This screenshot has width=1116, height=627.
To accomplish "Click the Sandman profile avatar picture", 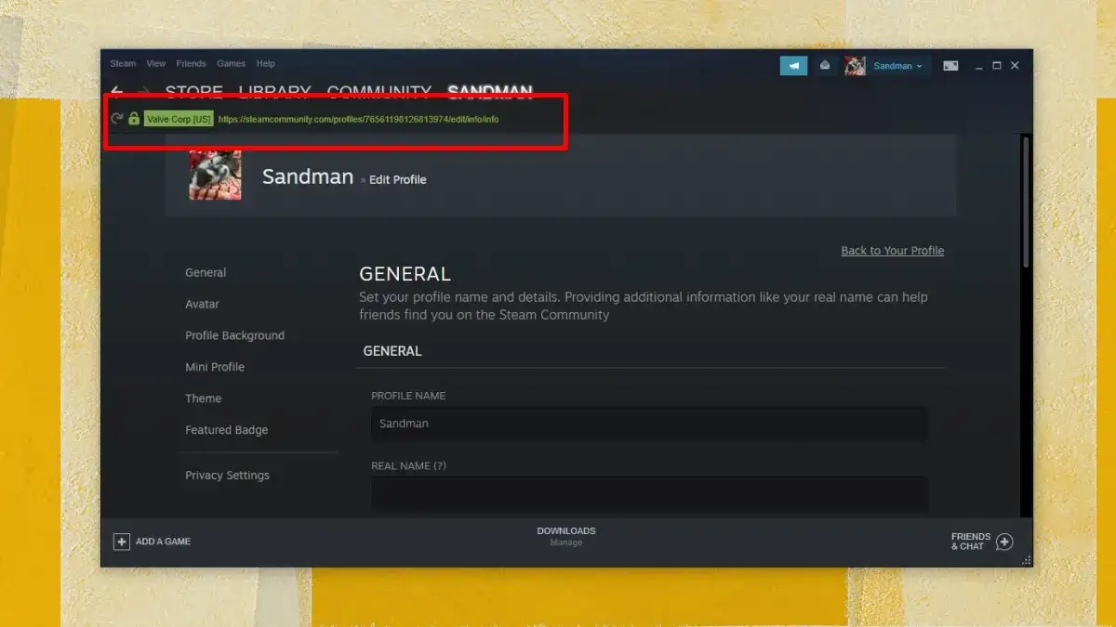I will 854,65.
